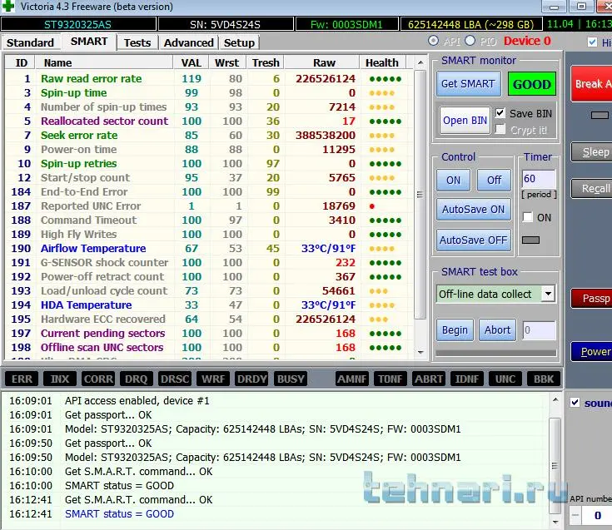Click the Victoria green cross title icon
Viewport: 612px width, 530px height.
pos(8,7)
